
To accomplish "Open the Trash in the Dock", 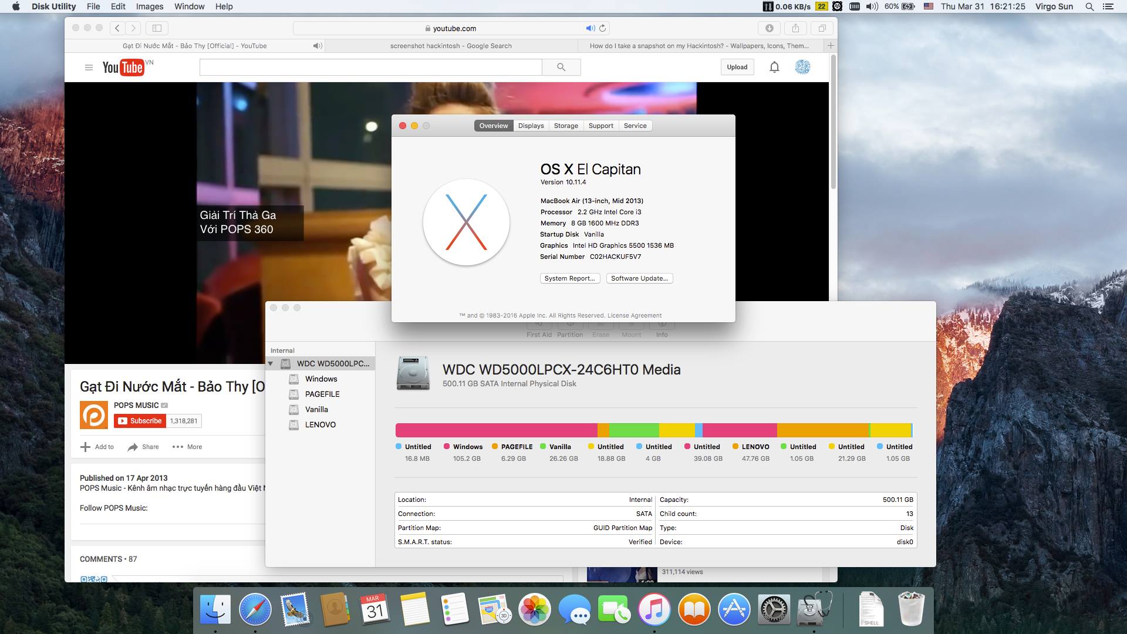I will click(x=911, y=609).
